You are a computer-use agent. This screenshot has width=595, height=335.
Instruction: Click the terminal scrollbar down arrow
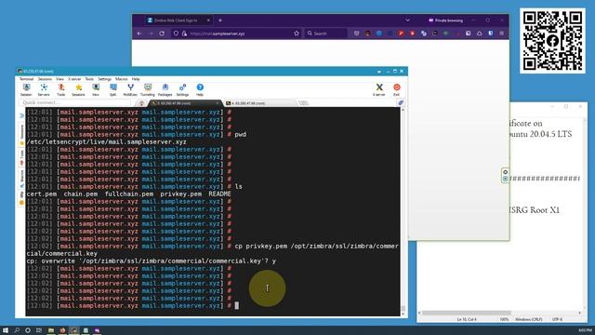pyautogui.click(x=403, y=314)
